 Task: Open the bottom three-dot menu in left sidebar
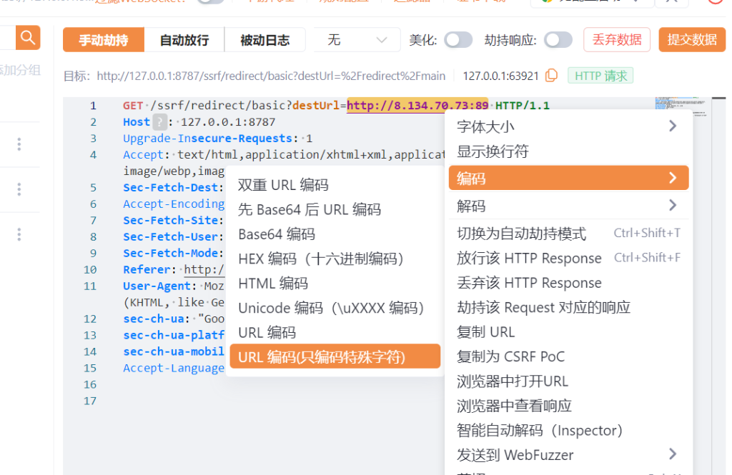point(19,234)
